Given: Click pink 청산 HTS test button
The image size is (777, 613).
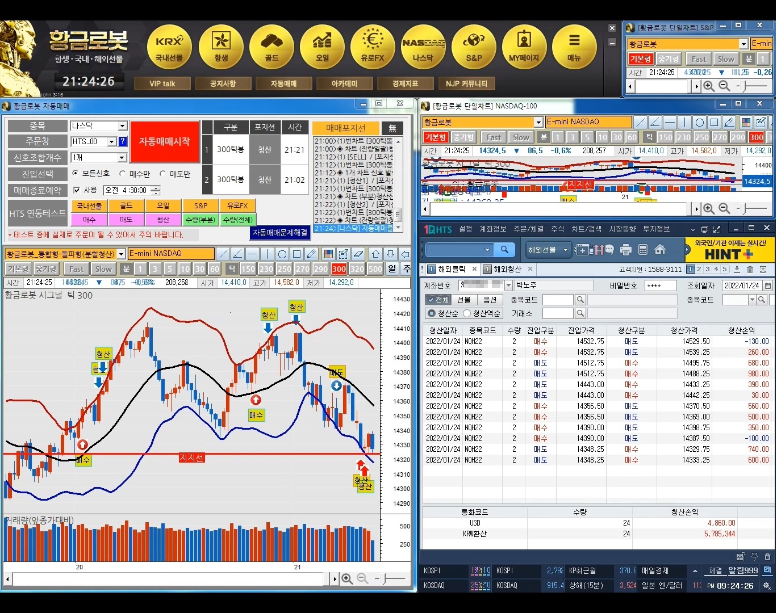Looking at the screenshot, I should pos(163,220).
